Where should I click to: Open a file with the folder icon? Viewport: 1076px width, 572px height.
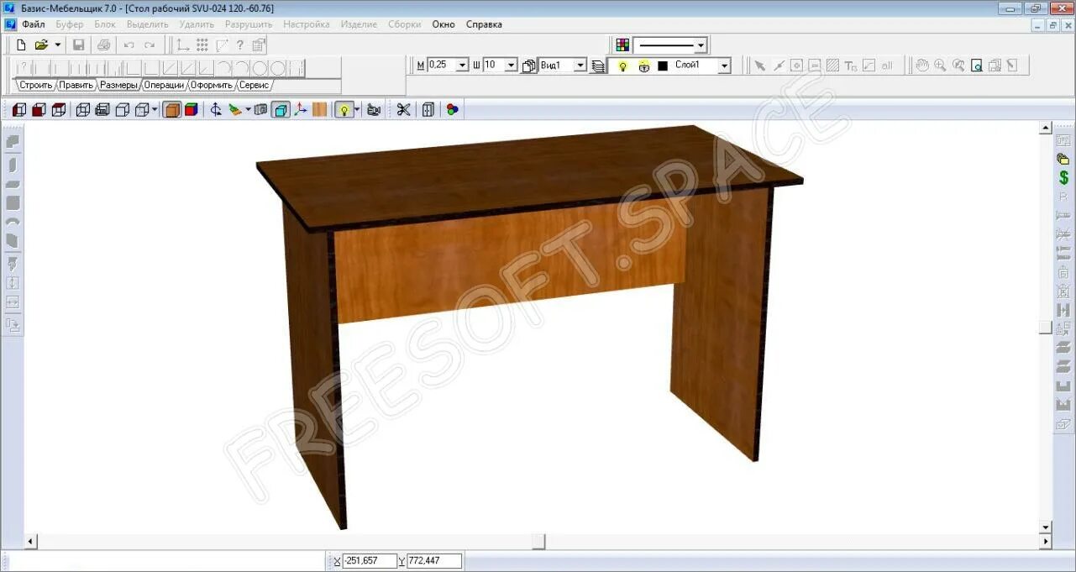[x=41, y=45]
